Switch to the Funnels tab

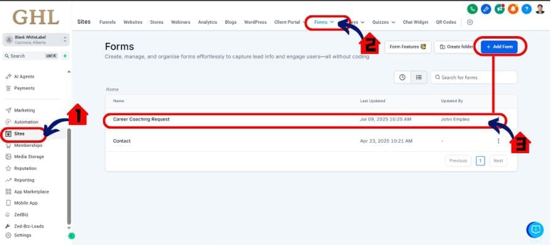point(107,22)
